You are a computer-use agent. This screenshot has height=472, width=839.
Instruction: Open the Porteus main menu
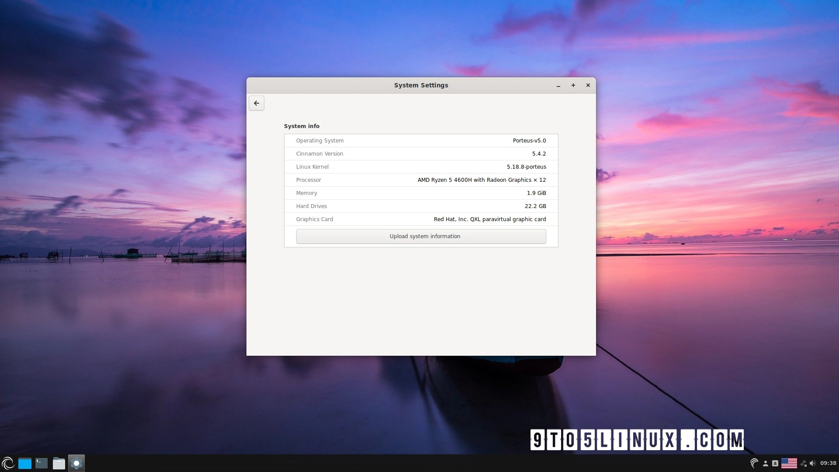pyautogui.click(x=8, y=463)
